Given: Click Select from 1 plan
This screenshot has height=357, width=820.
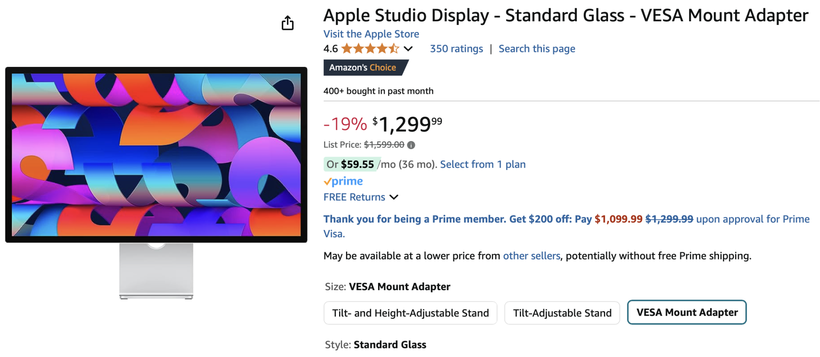Looking at the screenshot, I should click(483, 164).
